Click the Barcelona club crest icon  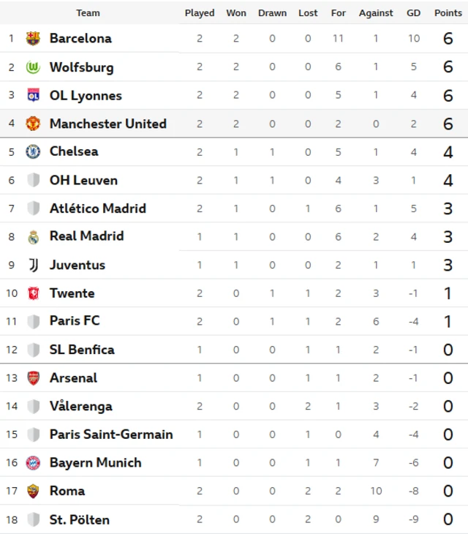[33, 39]
